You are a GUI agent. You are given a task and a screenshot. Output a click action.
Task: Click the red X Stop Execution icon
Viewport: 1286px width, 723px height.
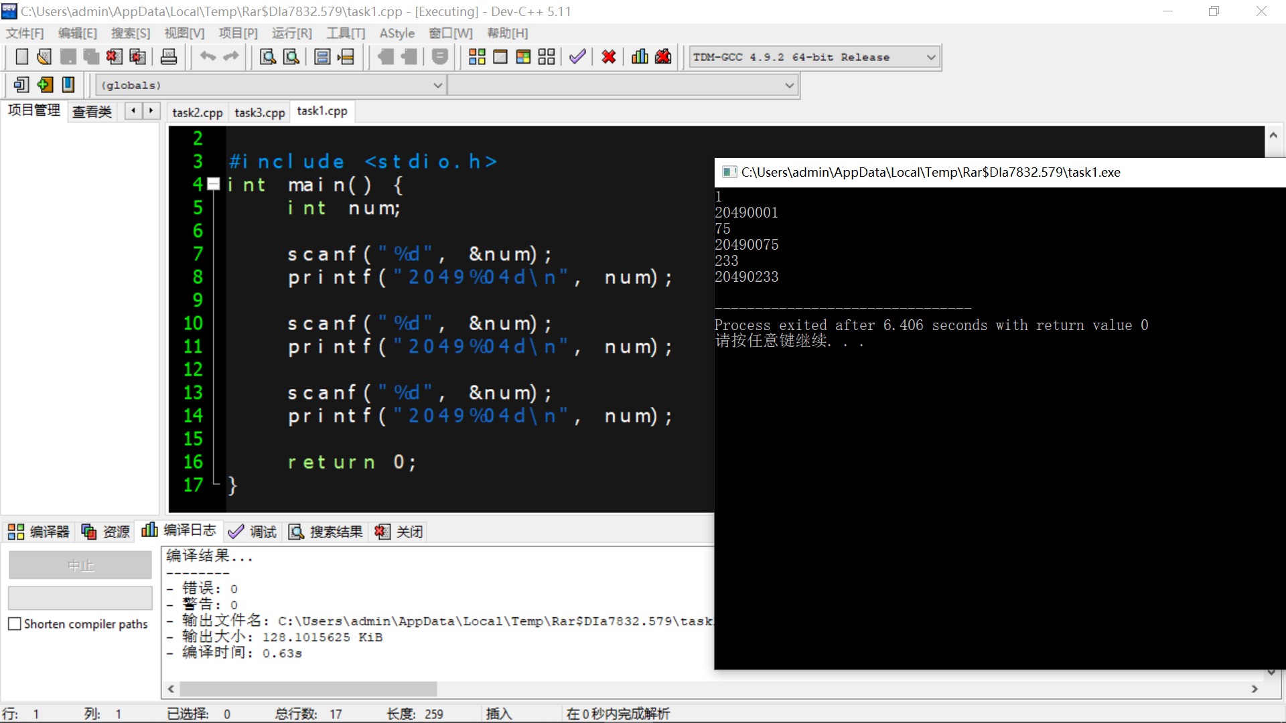[608, 57]
